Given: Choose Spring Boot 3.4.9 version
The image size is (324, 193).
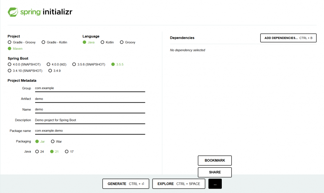Looking at the screenshot, I should (54, 71).
